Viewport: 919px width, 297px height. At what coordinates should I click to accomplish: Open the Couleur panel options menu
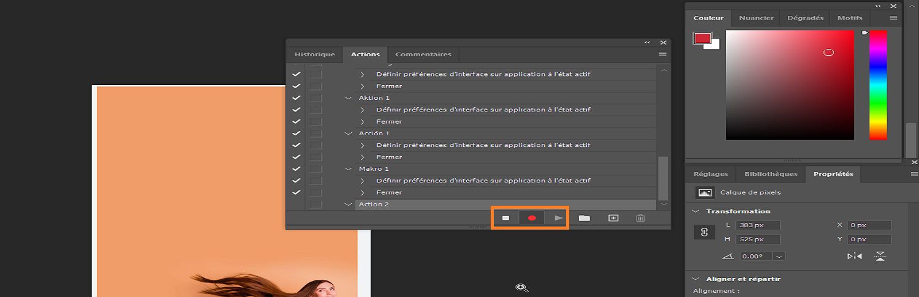pos(893,18)
